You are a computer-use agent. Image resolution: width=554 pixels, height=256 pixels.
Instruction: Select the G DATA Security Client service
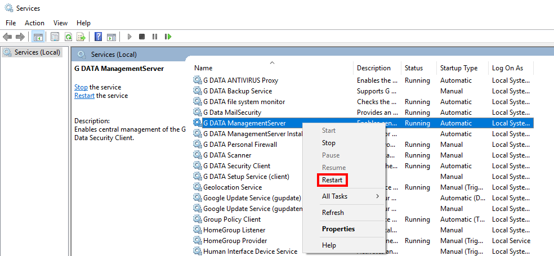point(236,165)
